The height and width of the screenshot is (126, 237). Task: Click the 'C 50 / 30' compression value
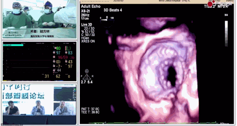88,35
